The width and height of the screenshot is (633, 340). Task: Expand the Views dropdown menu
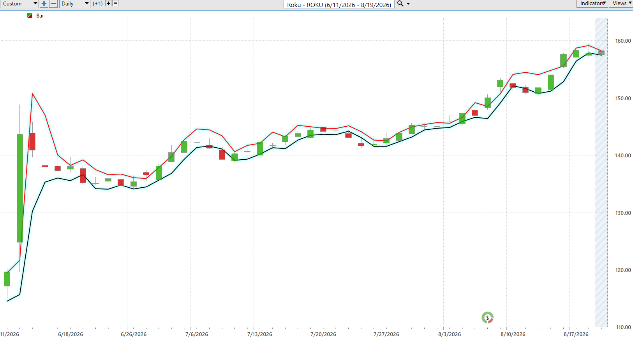622,3
